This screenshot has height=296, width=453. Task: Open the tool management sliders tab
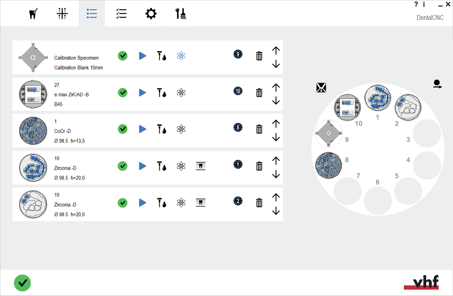[x=62, y=14]
